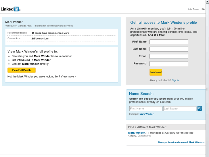The height and width of the screenshot is (157, 209).
Task: Open More professionals named Mark Winder link
Action: click(181, 142)
